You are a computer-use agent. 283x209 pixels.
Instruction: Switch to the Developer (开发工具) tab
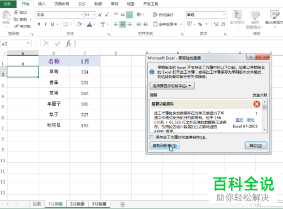click(x=151, y=4)
